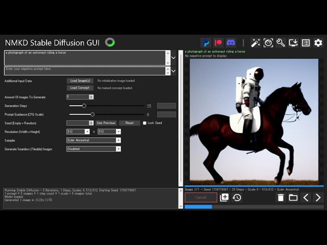Screen dimensions: 327x245
Task: Open the magic wand post-processing icon
Action: pos(255,43)
